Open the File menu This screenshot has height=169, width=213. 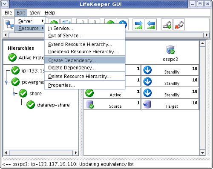8,13
